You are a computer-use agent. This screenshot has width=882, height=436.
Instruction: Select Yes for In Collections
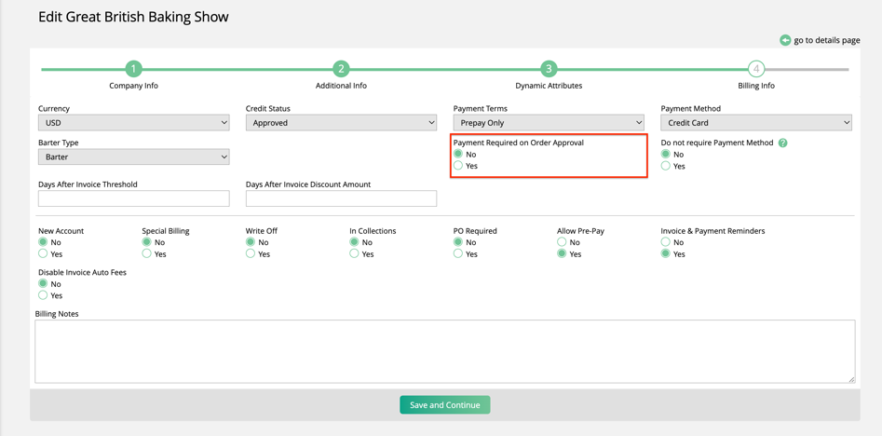(x=354, y=253)
